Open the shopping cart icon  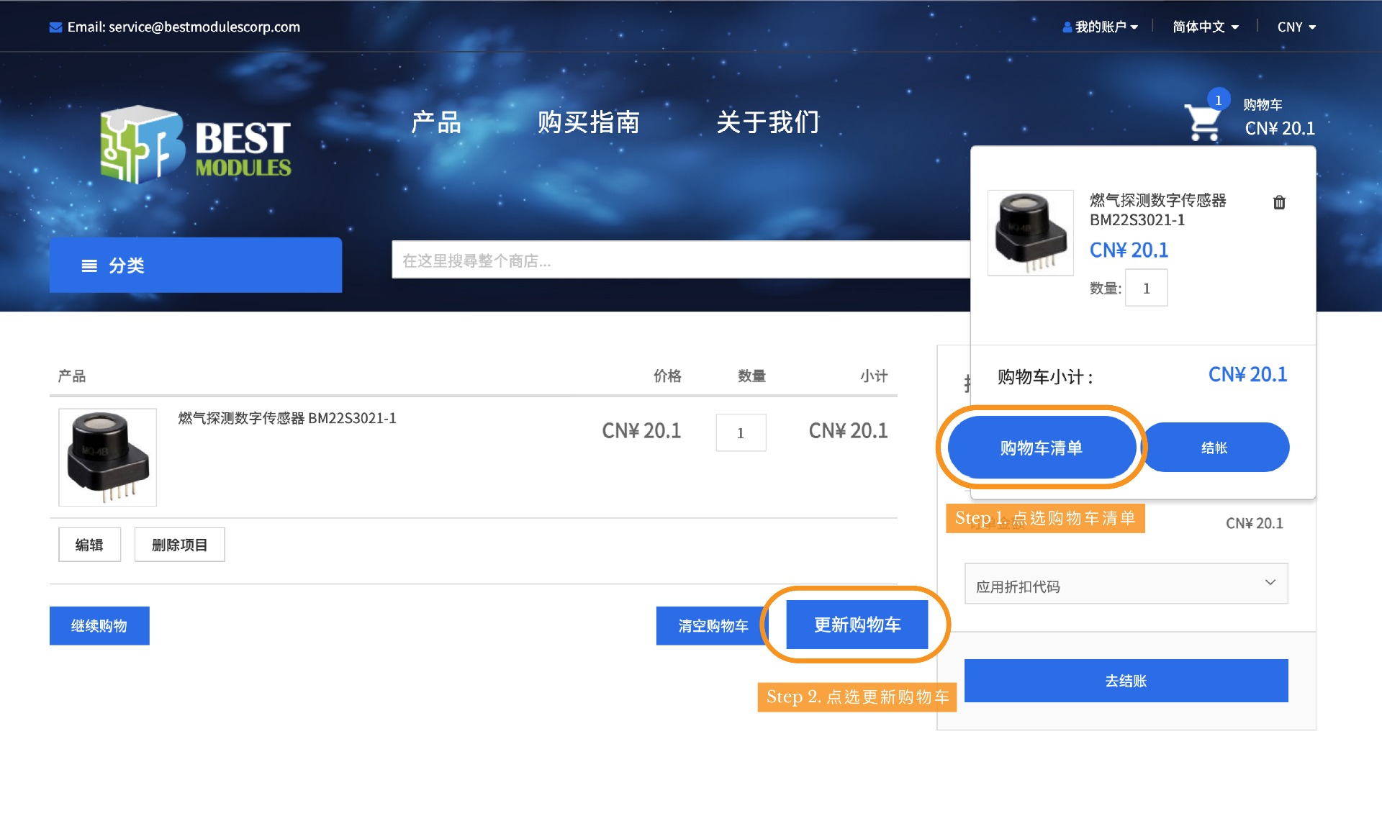tap(1203, 122)
